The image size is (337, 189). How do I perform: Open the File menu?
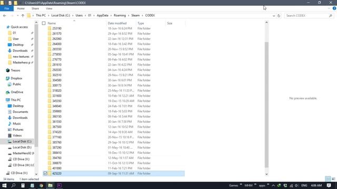7,8
